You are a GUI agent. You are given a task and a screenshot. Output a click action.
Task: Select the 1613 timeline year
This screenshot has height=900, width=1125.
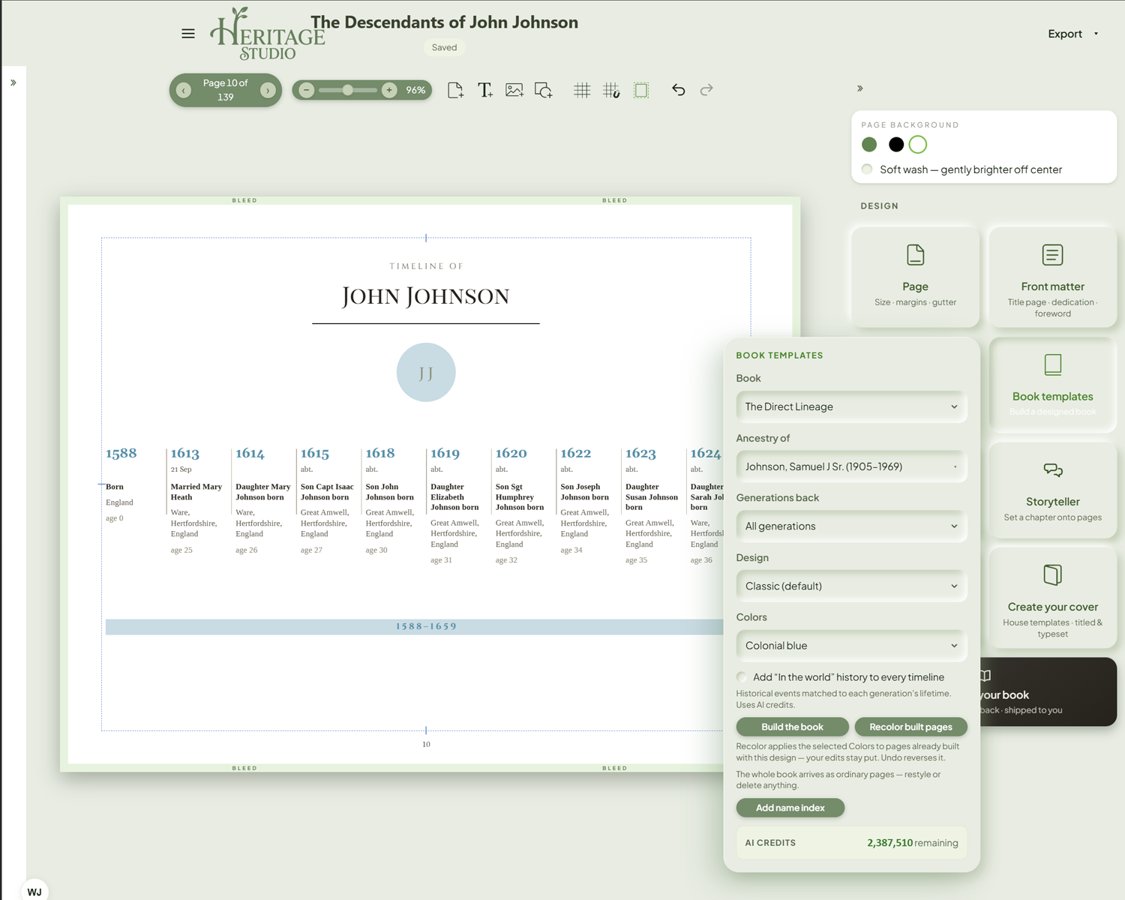(x=185, y=453)
